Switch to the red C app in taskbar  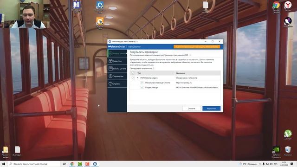(87, 164)
